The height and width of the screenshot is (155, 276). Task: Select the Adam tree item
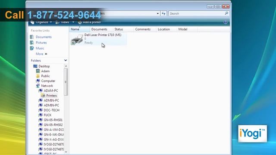click(45, 71)
